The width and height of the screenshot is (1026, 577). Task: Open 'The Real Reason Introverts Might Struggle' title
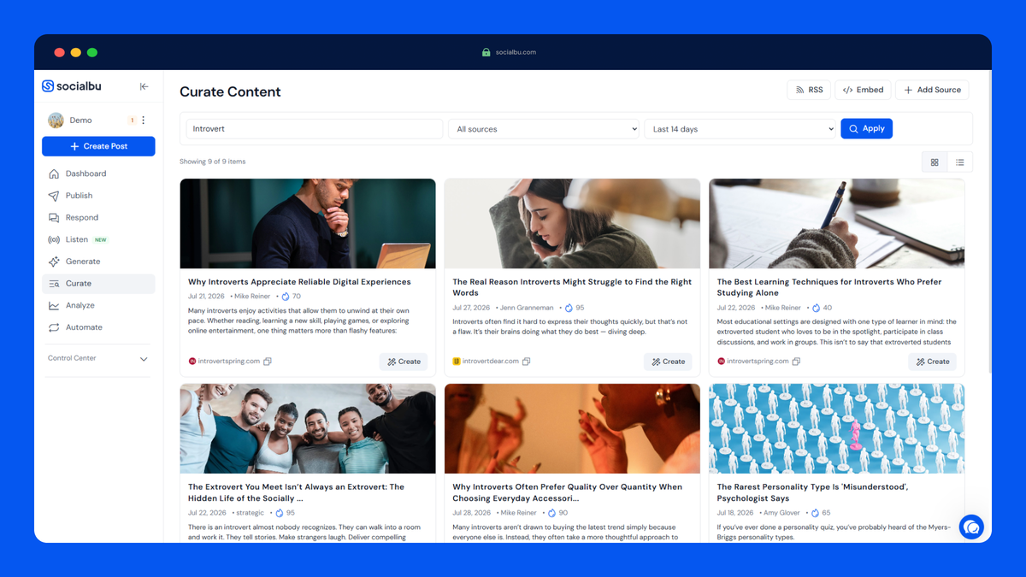(x=572, y=287)
